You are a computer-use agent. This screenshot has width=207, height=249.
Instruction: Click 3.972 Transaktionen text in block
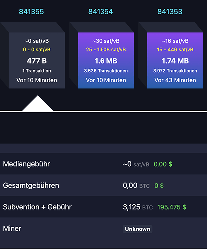point(175,71)
